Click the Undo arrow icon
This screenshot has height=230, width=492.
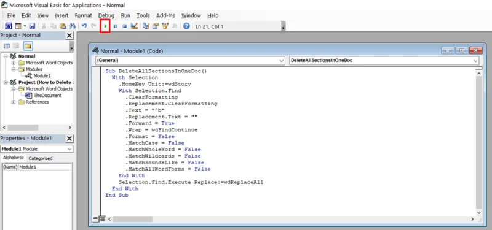84,26
